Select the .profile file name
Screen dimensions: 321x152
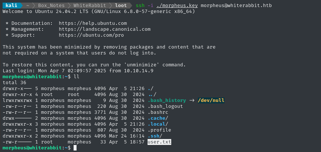[x=159, y=130]
